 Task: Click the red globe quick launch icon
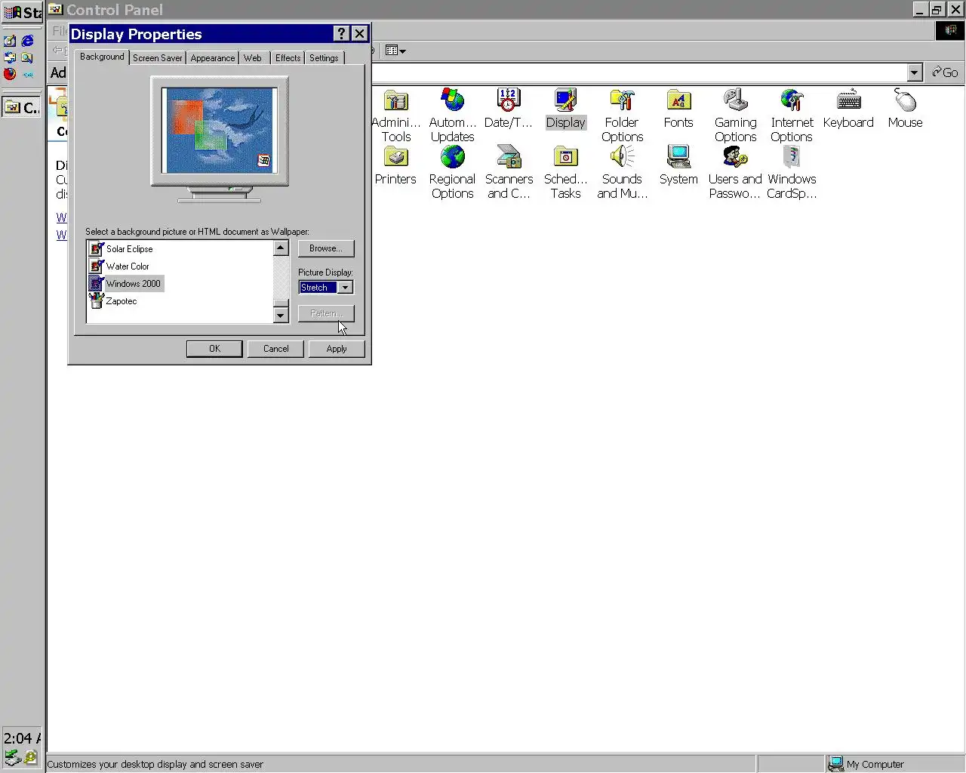[10, 74]
